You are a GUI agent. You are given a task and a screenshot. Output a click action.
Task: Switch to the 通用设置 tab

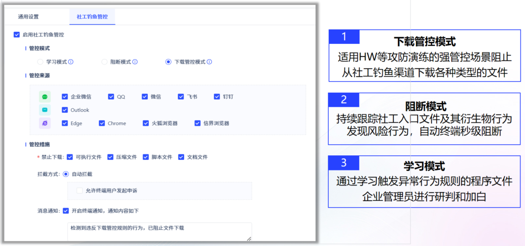pyautogui.click(x=28, y=17)
